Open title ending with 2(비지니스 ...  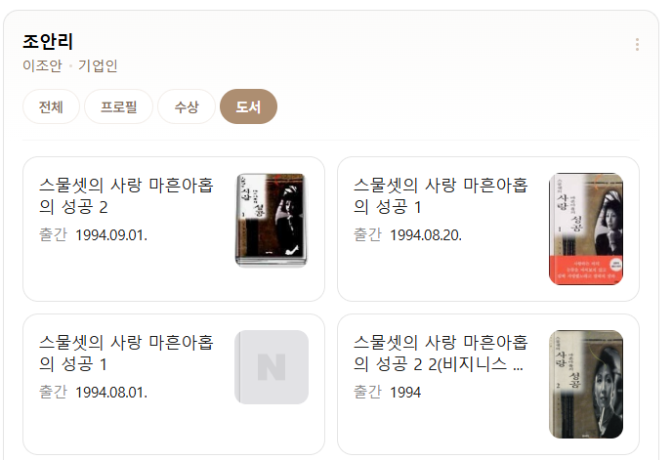tap(441, 353)
